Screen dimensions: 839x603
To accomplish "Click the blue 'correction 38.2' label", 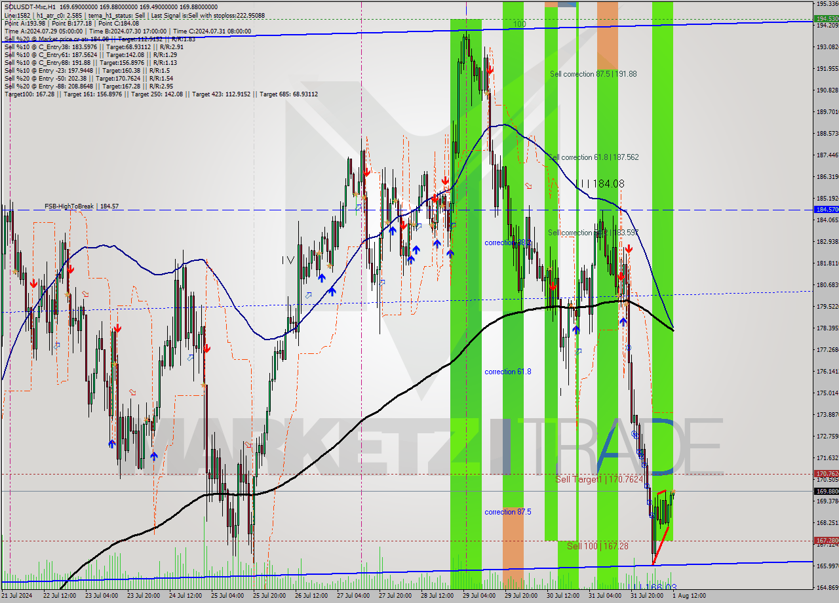I will (508, 243).
